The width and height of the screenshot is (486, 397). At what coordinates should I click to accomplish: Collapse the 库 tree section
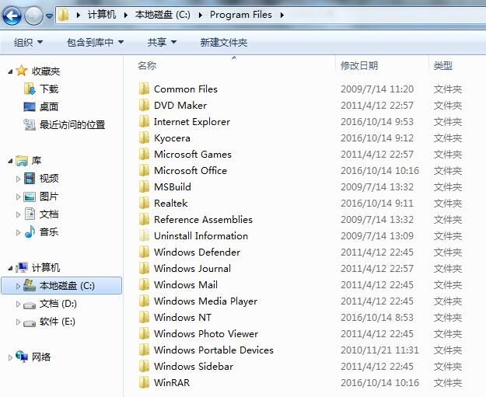pos(10,161)
